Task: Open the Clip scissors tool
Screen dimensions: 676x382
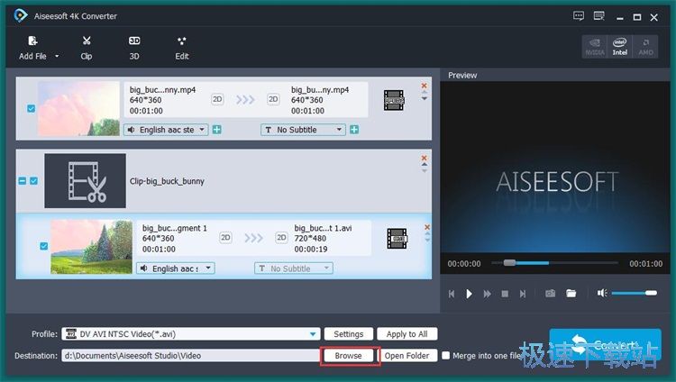Action: coord(87,48)
